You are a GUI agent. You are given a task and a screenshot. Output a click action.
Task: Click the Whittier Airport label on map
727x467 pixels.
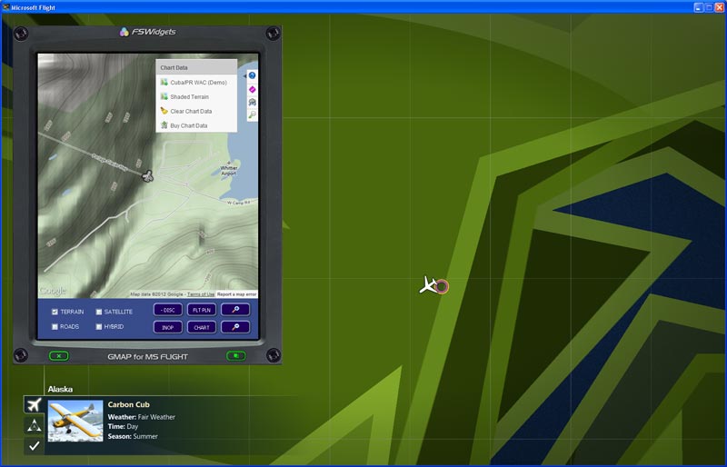[x=229, y=170]
